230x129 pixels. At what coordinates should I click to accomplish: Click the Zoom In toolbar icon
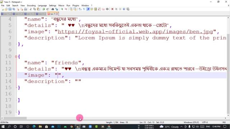pyautogui.click(x=62, y=9)
